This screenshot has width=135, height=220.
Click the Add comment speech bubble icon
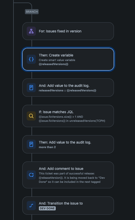(x=31, y=175)
